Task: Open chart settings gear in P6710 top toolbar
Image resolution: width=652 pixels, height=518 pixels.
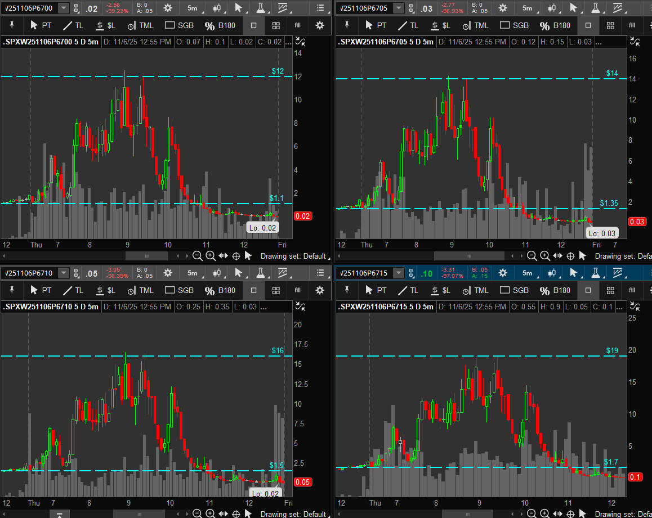Action: pyautogui.click(x=167, y=273)
